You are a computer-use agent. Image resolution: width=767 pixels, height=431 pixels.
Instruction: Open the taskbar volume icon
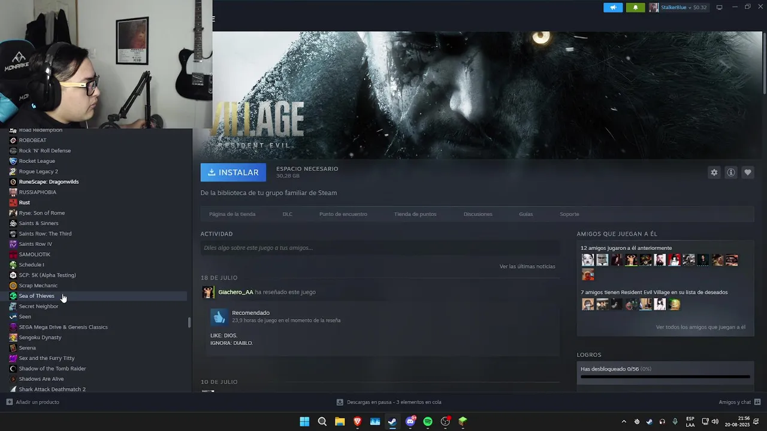715,421
